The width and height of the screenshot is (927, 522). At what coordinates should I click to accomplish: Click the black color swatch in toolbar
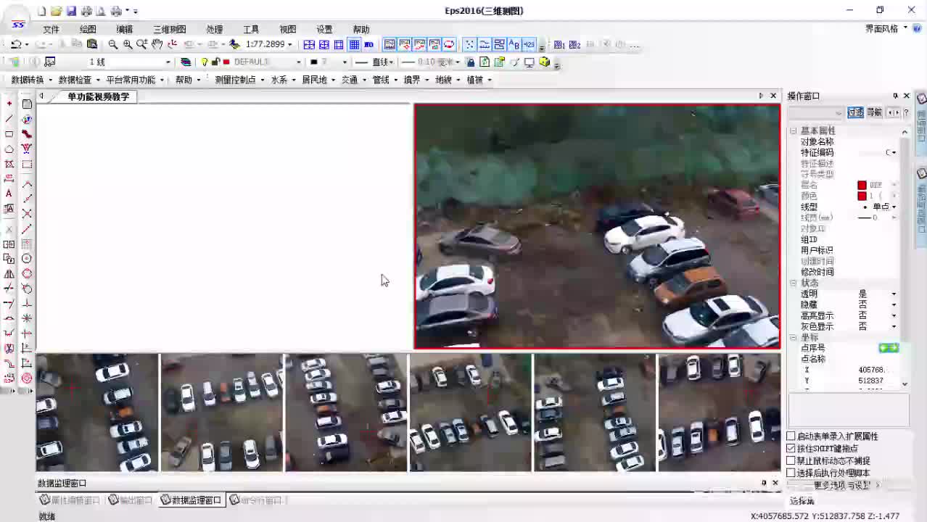tap(313, 62)
